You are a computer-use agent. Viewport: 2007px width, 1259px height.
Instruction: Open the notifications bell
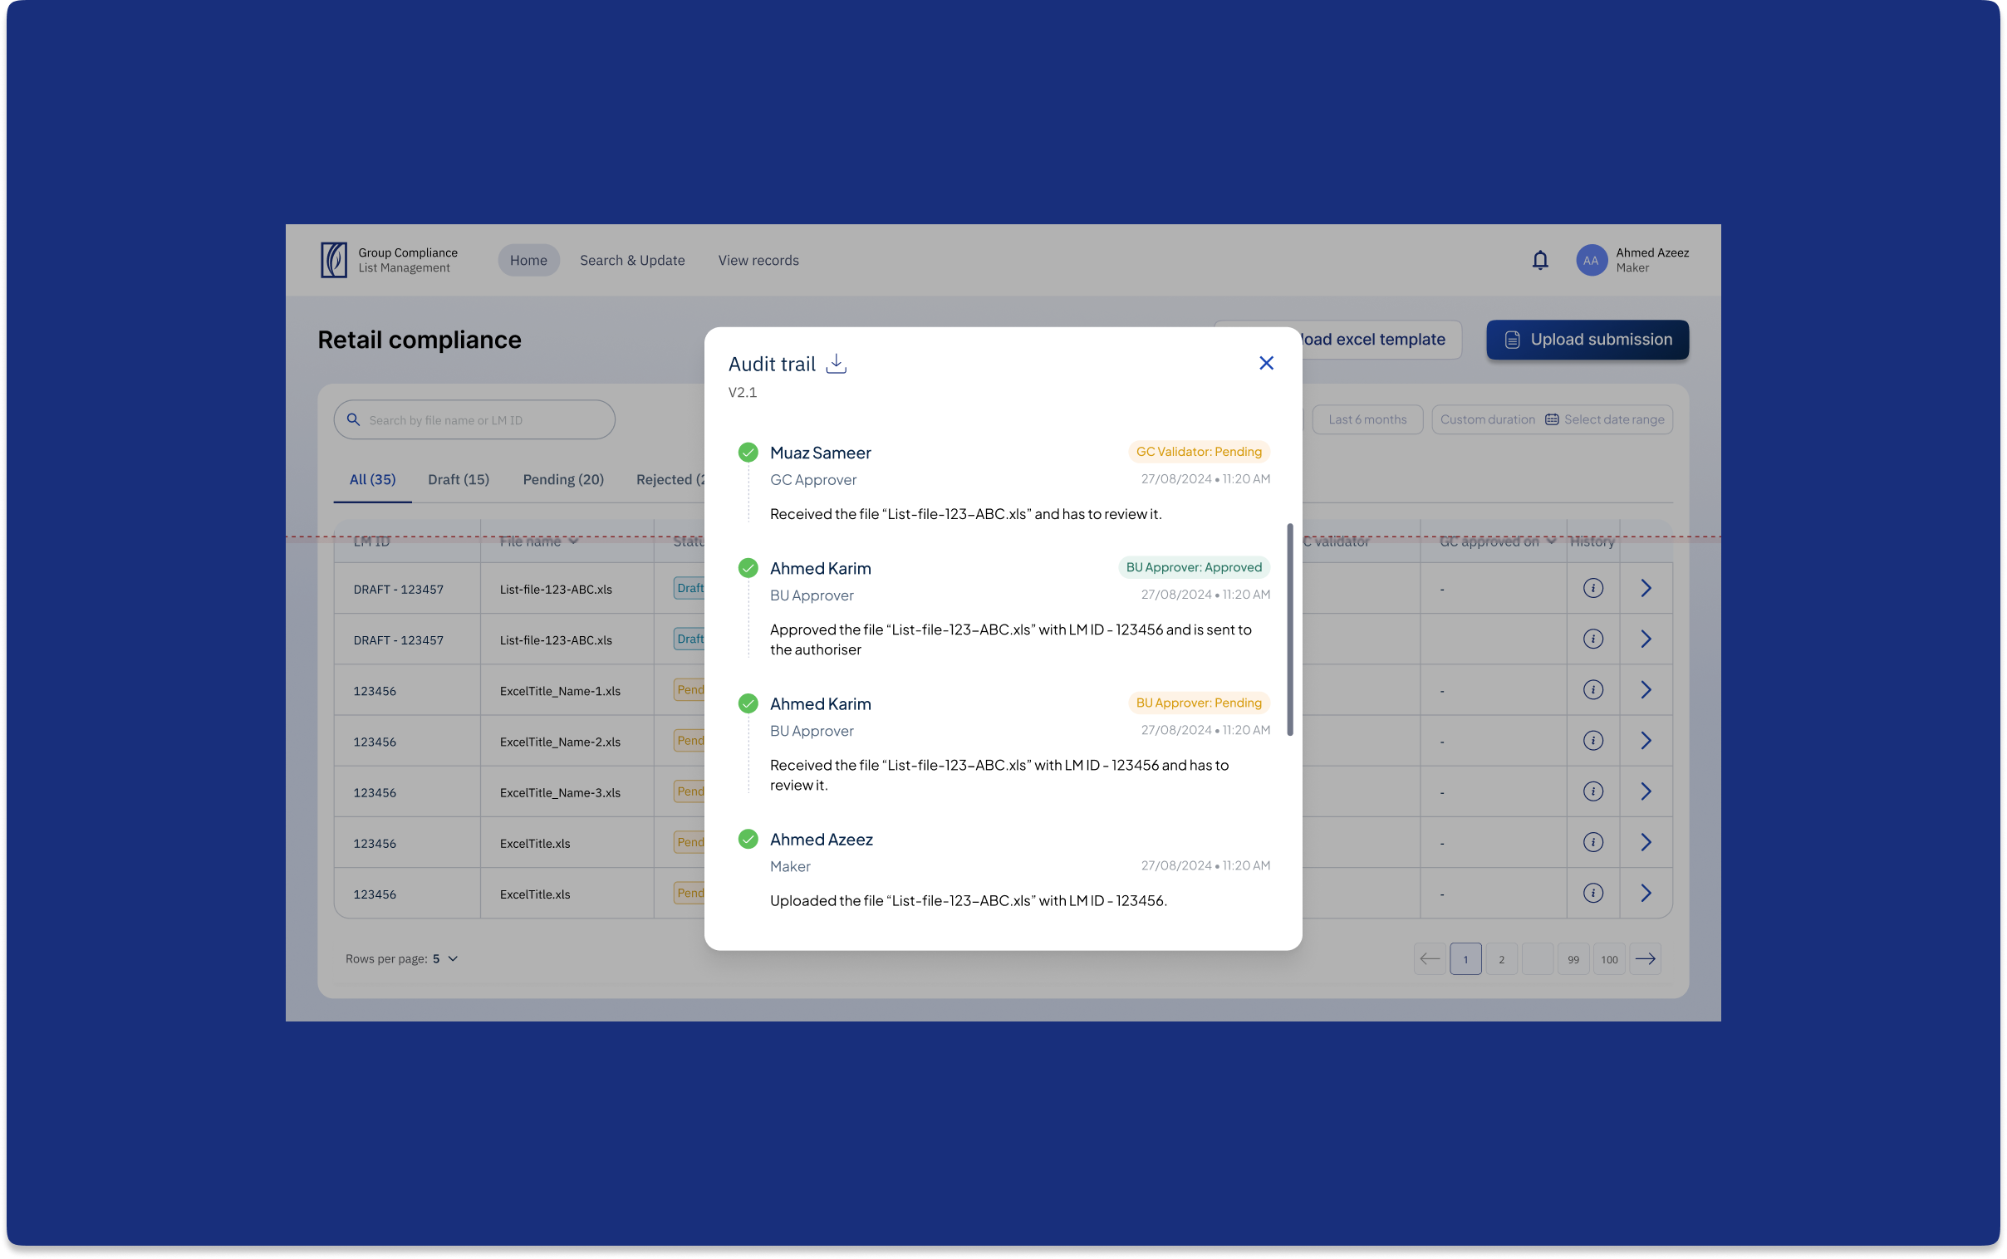pyautogui.click(x=1540, y=261)
